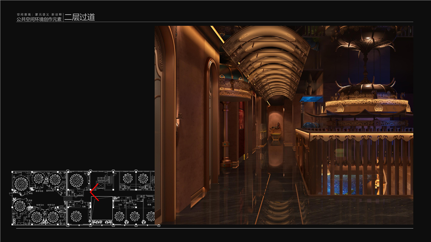Viewport: 431px width, 242px height.
Task: Select the tall arched niche on left wall
Action: [211, 125]
